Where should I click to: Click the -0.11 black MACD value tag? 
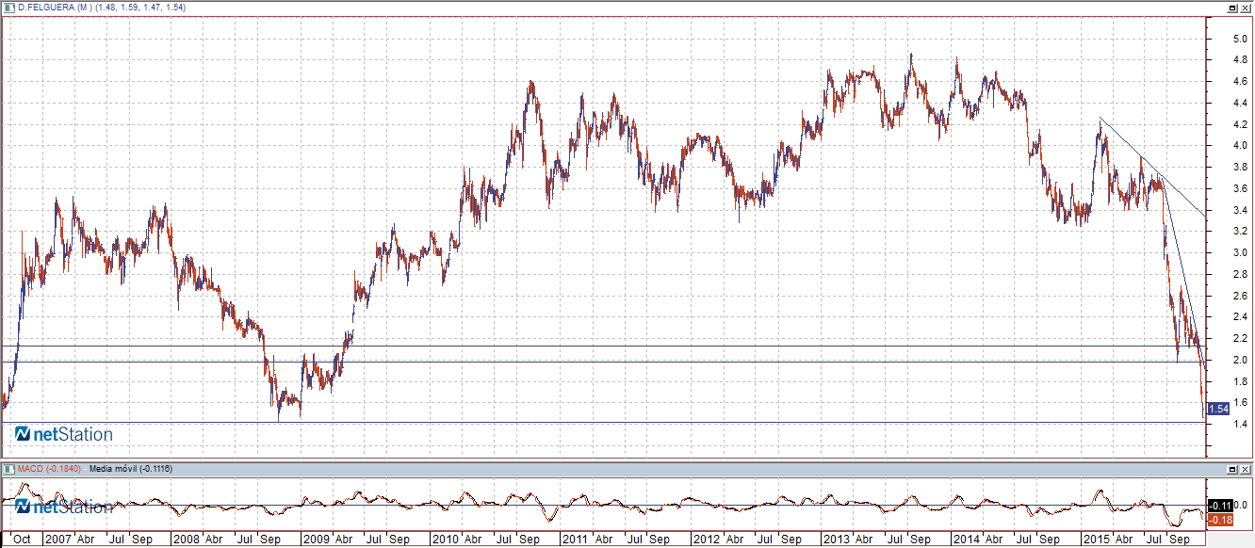point(1217,506)
